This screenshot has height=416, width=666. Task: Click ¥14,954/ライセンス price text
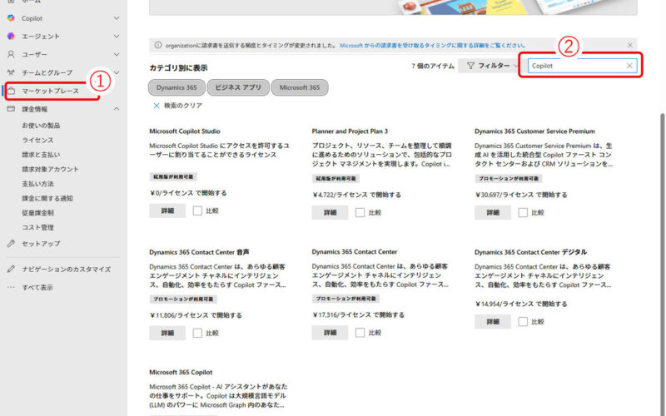521,304
